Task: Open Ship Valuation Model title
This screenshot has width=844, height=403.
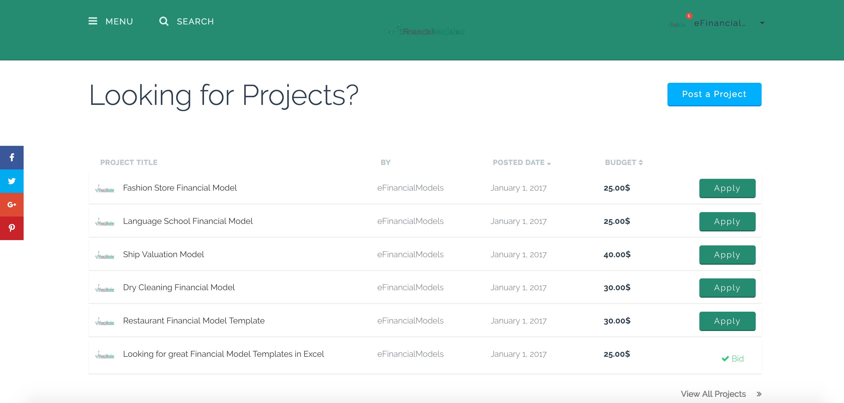Action: pos(164,255)
